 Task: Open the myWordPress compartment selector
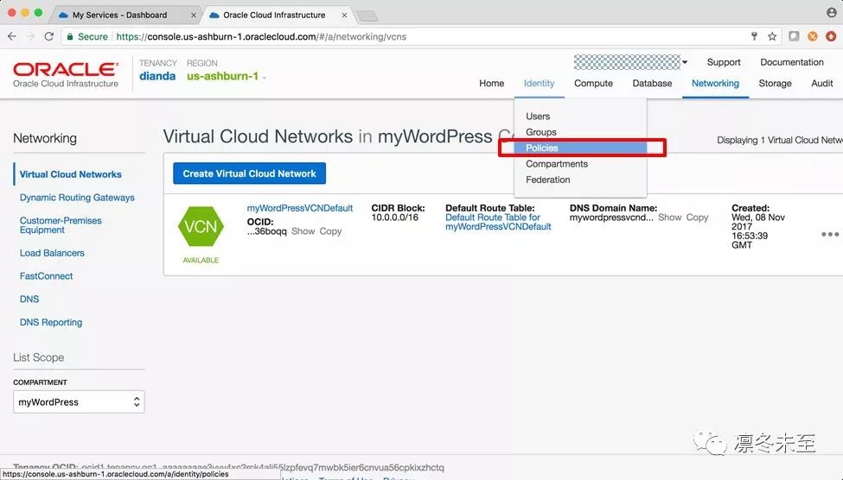tap(79, 401)
